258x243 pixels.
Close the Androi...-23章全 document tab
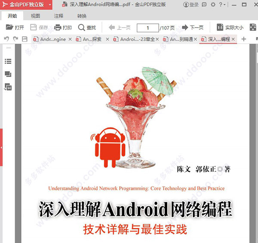click(x=157, y=39)
